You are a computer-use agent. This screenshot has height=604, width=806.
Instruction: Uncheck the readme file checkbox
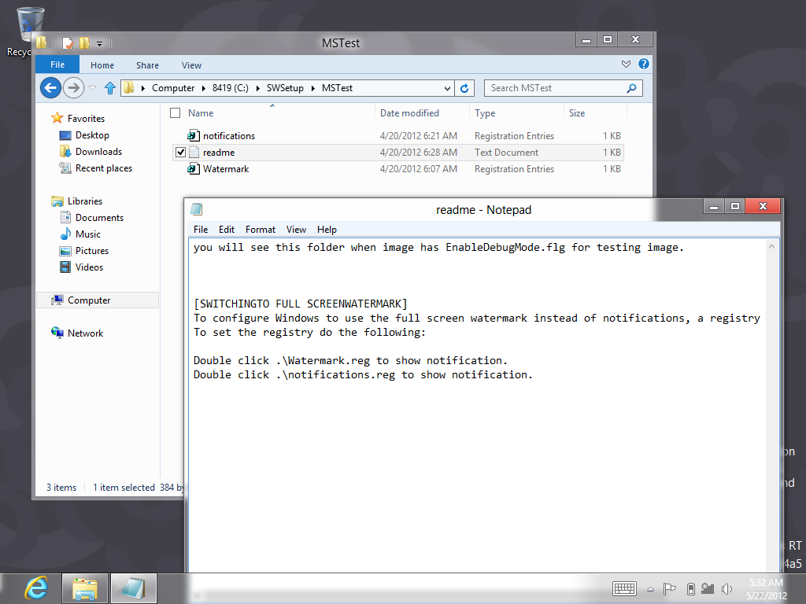180,153
